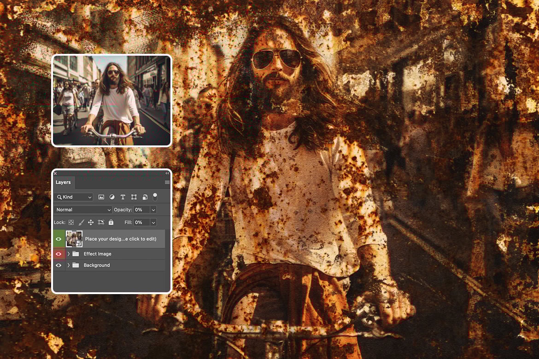The height and width of the screenshot is (359, 539).
Task: Expand the Effect Image group
Action: pos(68,254)
